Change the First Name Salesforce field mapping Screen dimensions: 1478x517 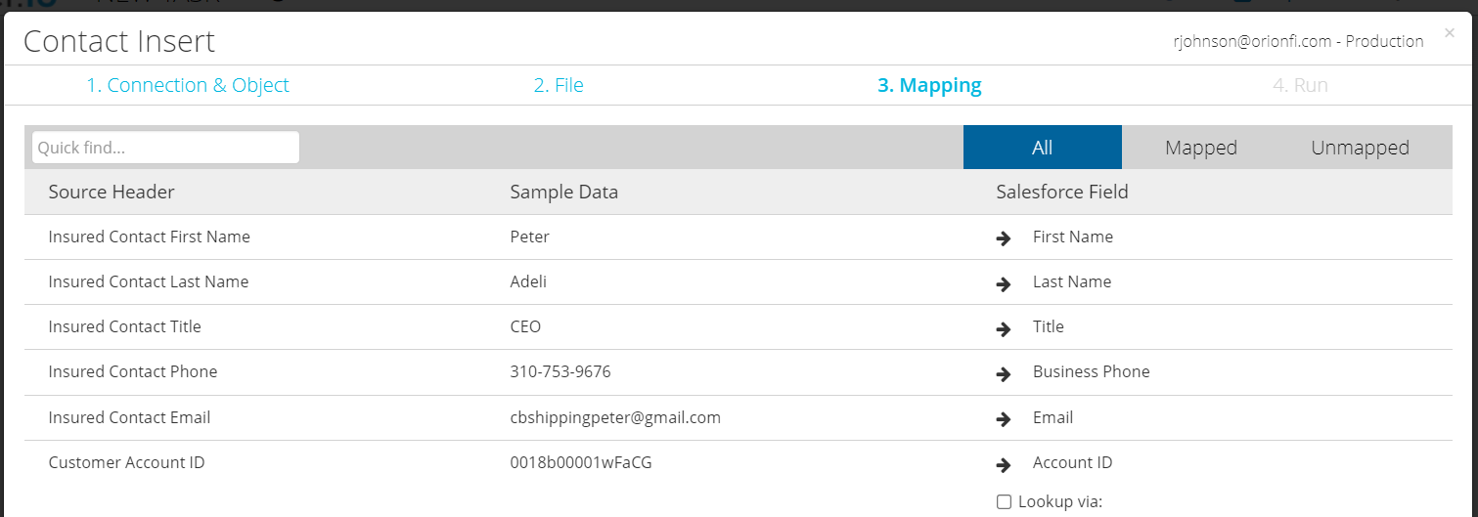1073,237
